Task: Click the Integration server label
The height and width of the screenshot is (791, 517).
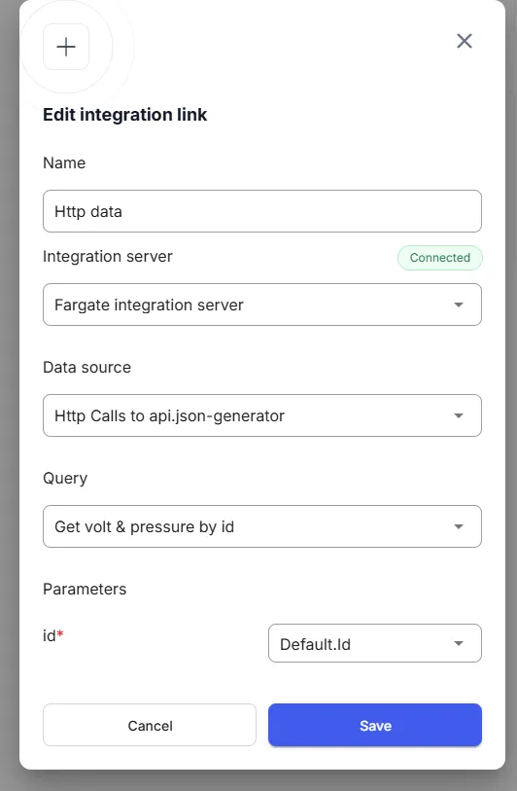Action: [108, 256]
